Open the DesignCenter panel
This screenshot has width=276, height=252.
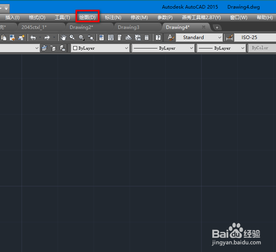pyautogui.click(x=111, y=38)
